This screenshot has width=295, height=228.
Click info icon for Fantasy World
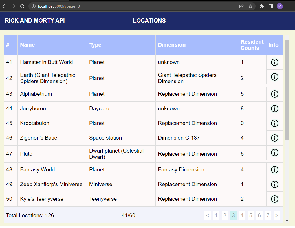[274, 170]
